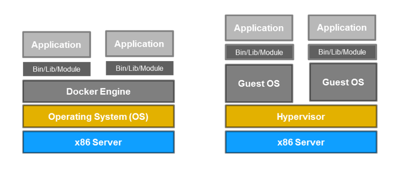
Task: Select the Operating System (OS) yellow block
Action: (x=98, y=116)
